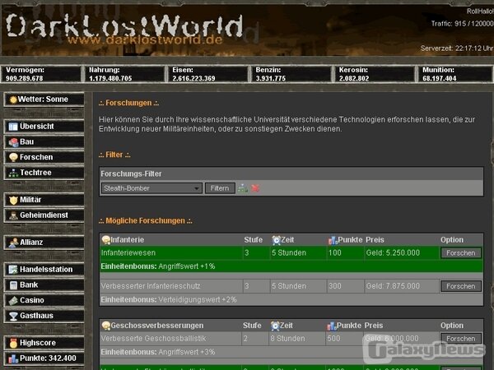Screen dimensions: 494x370
Task: Click the price Geld: 5.250.000
Action: (x=393, y=253)
